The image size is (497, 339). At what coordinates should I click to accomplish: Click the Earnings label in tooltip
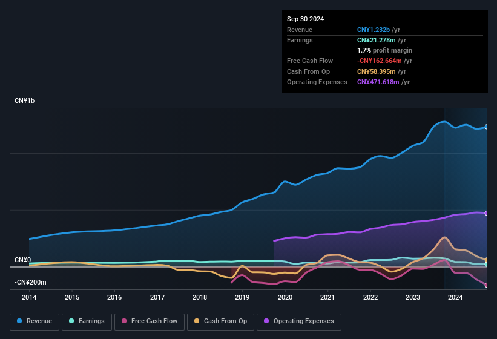300,40
